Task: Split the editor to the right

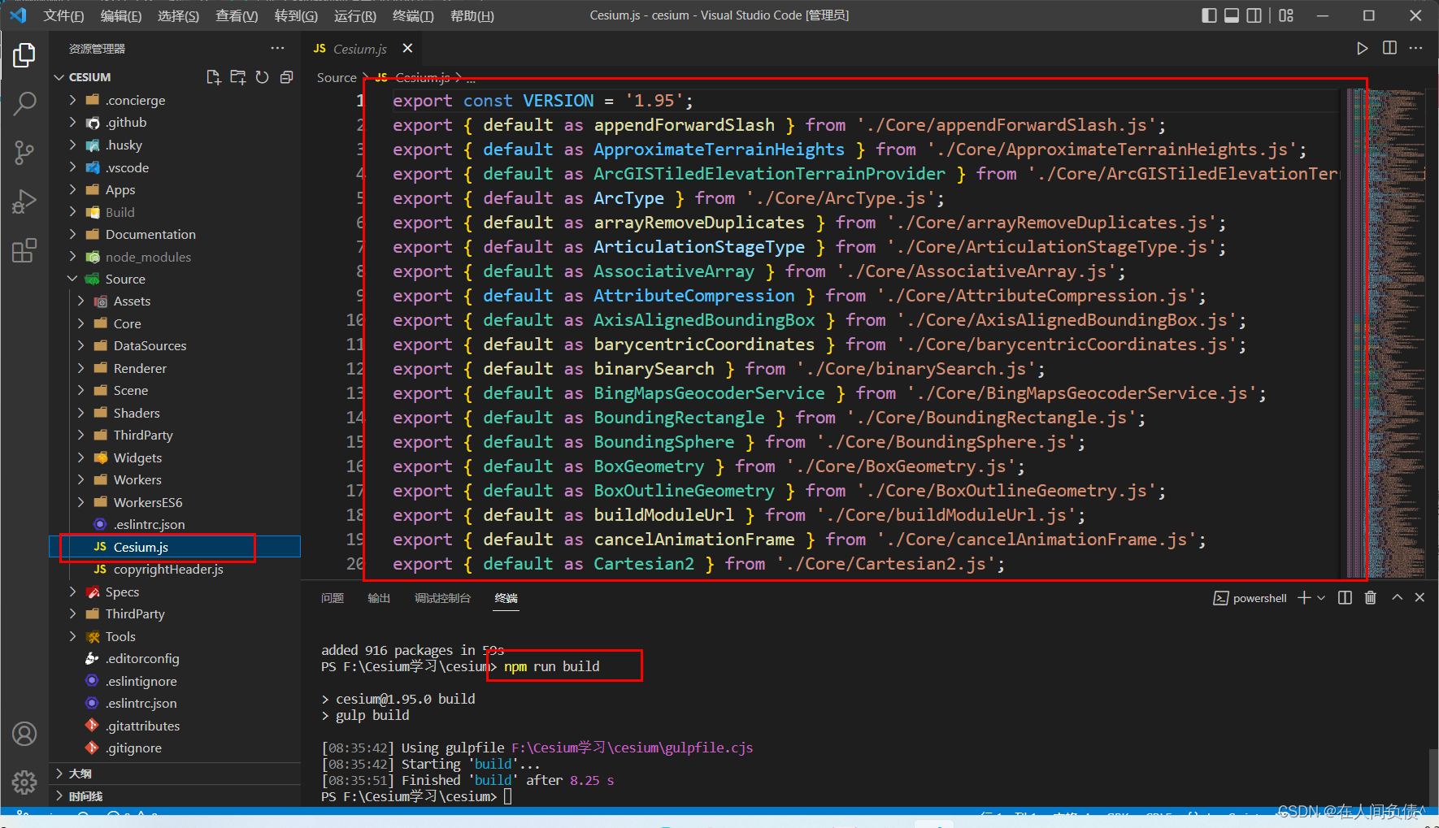Action: tap(1390, 49)
